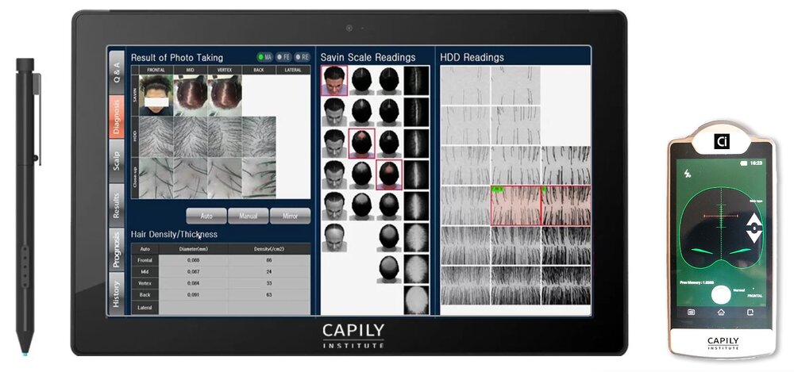This screenshot has height=372, width=794.
Task: Tap the back icon on phone bottom bar
Action: coord(750,313)
